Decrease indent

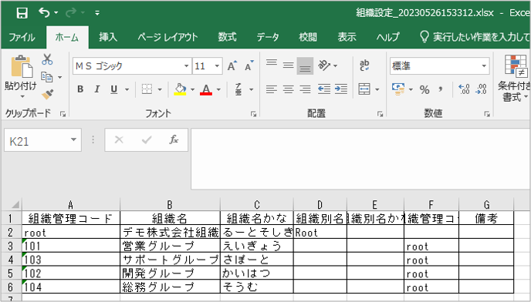(x=324, y=89)
